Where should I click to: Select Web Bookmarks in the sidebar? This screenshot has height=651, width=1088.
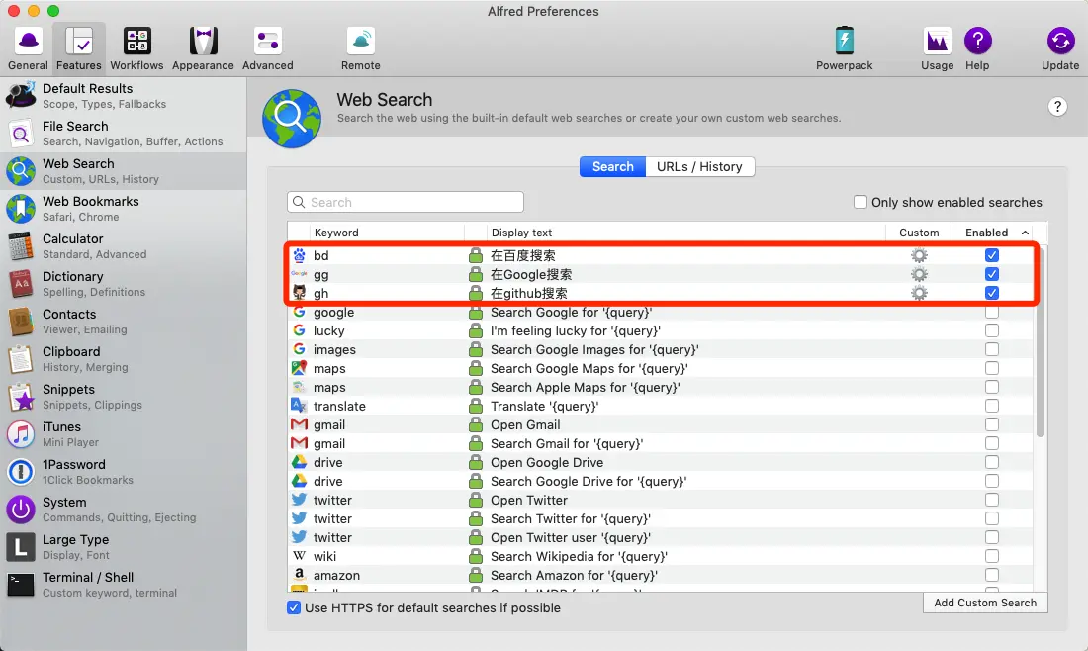(124, 208)
